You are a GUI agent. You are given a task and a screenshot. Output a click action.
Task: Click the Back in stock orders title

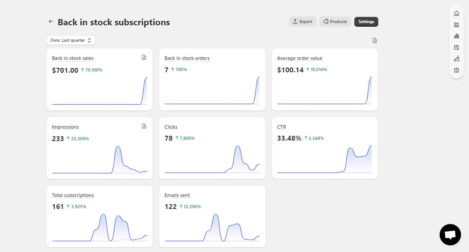187,58
